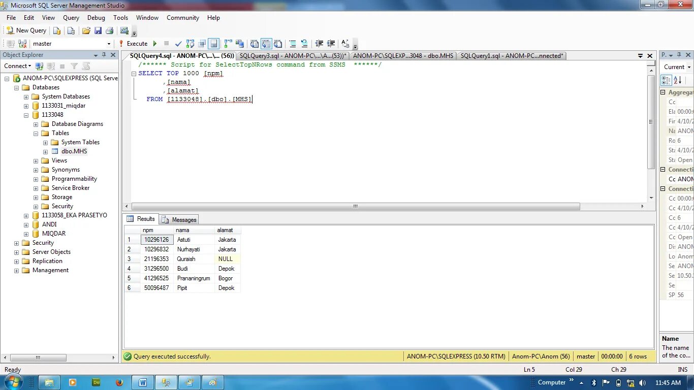Image resolution: width=694 pixels, height=390 pixels.
Task: Click the Increase Indent icon
Action: point(331,44)
